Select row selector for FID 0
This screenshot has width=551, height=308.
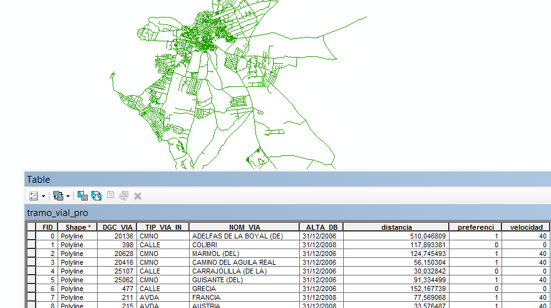31,236
